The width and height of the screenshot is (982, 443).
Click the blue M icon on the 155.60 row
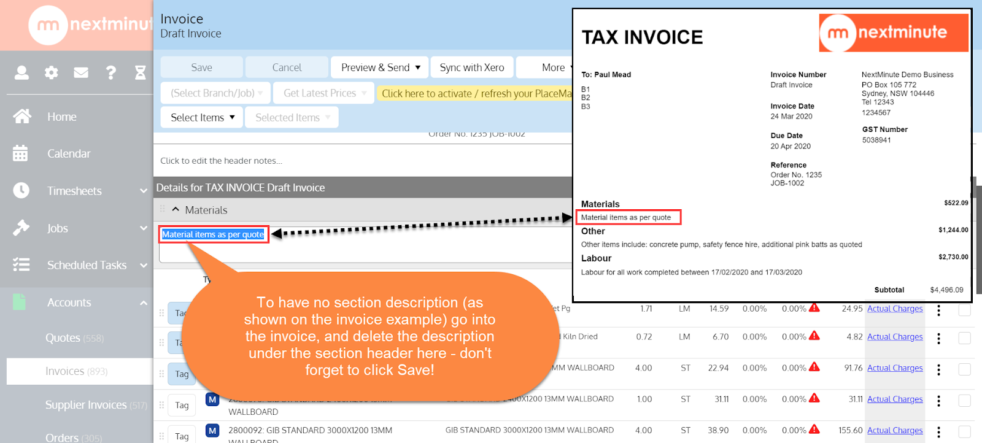click(212, 431)
